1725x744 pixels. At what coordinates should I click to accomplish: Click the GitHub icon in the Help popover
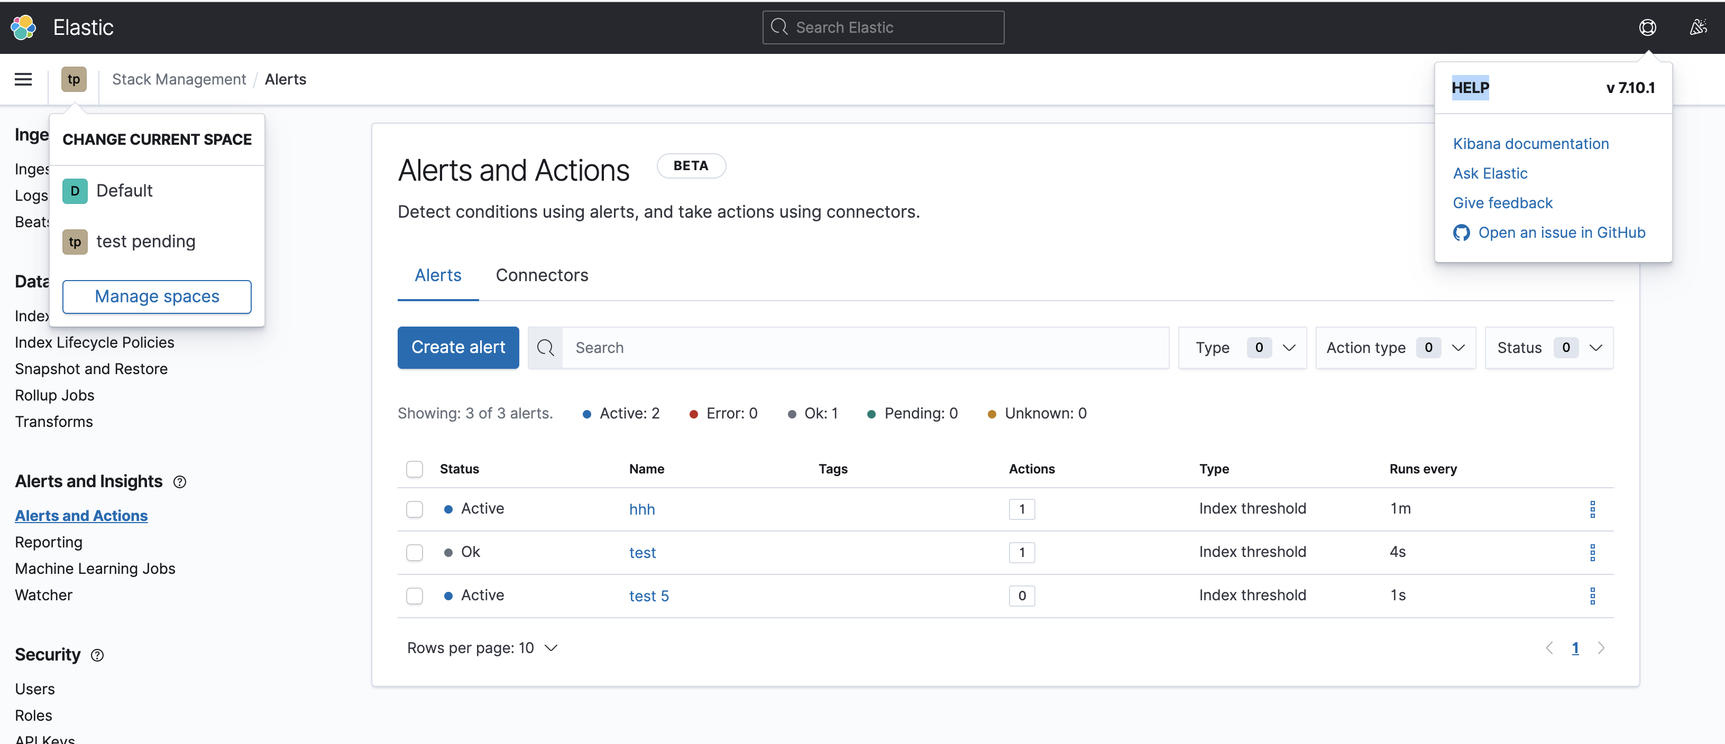[1462, 233]
